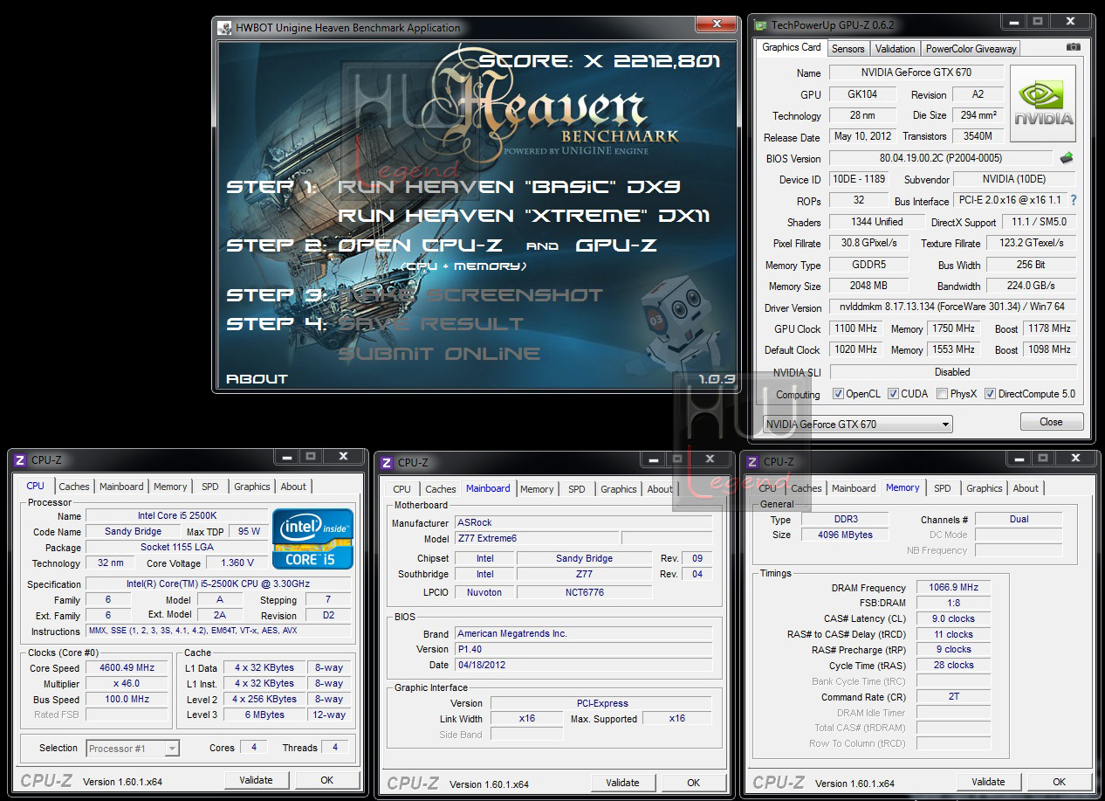Toggle the DirectCompute 5.0 checkbox
Image resolution: width=1105 pixels, height=801 pixels.
coord(990,394)
